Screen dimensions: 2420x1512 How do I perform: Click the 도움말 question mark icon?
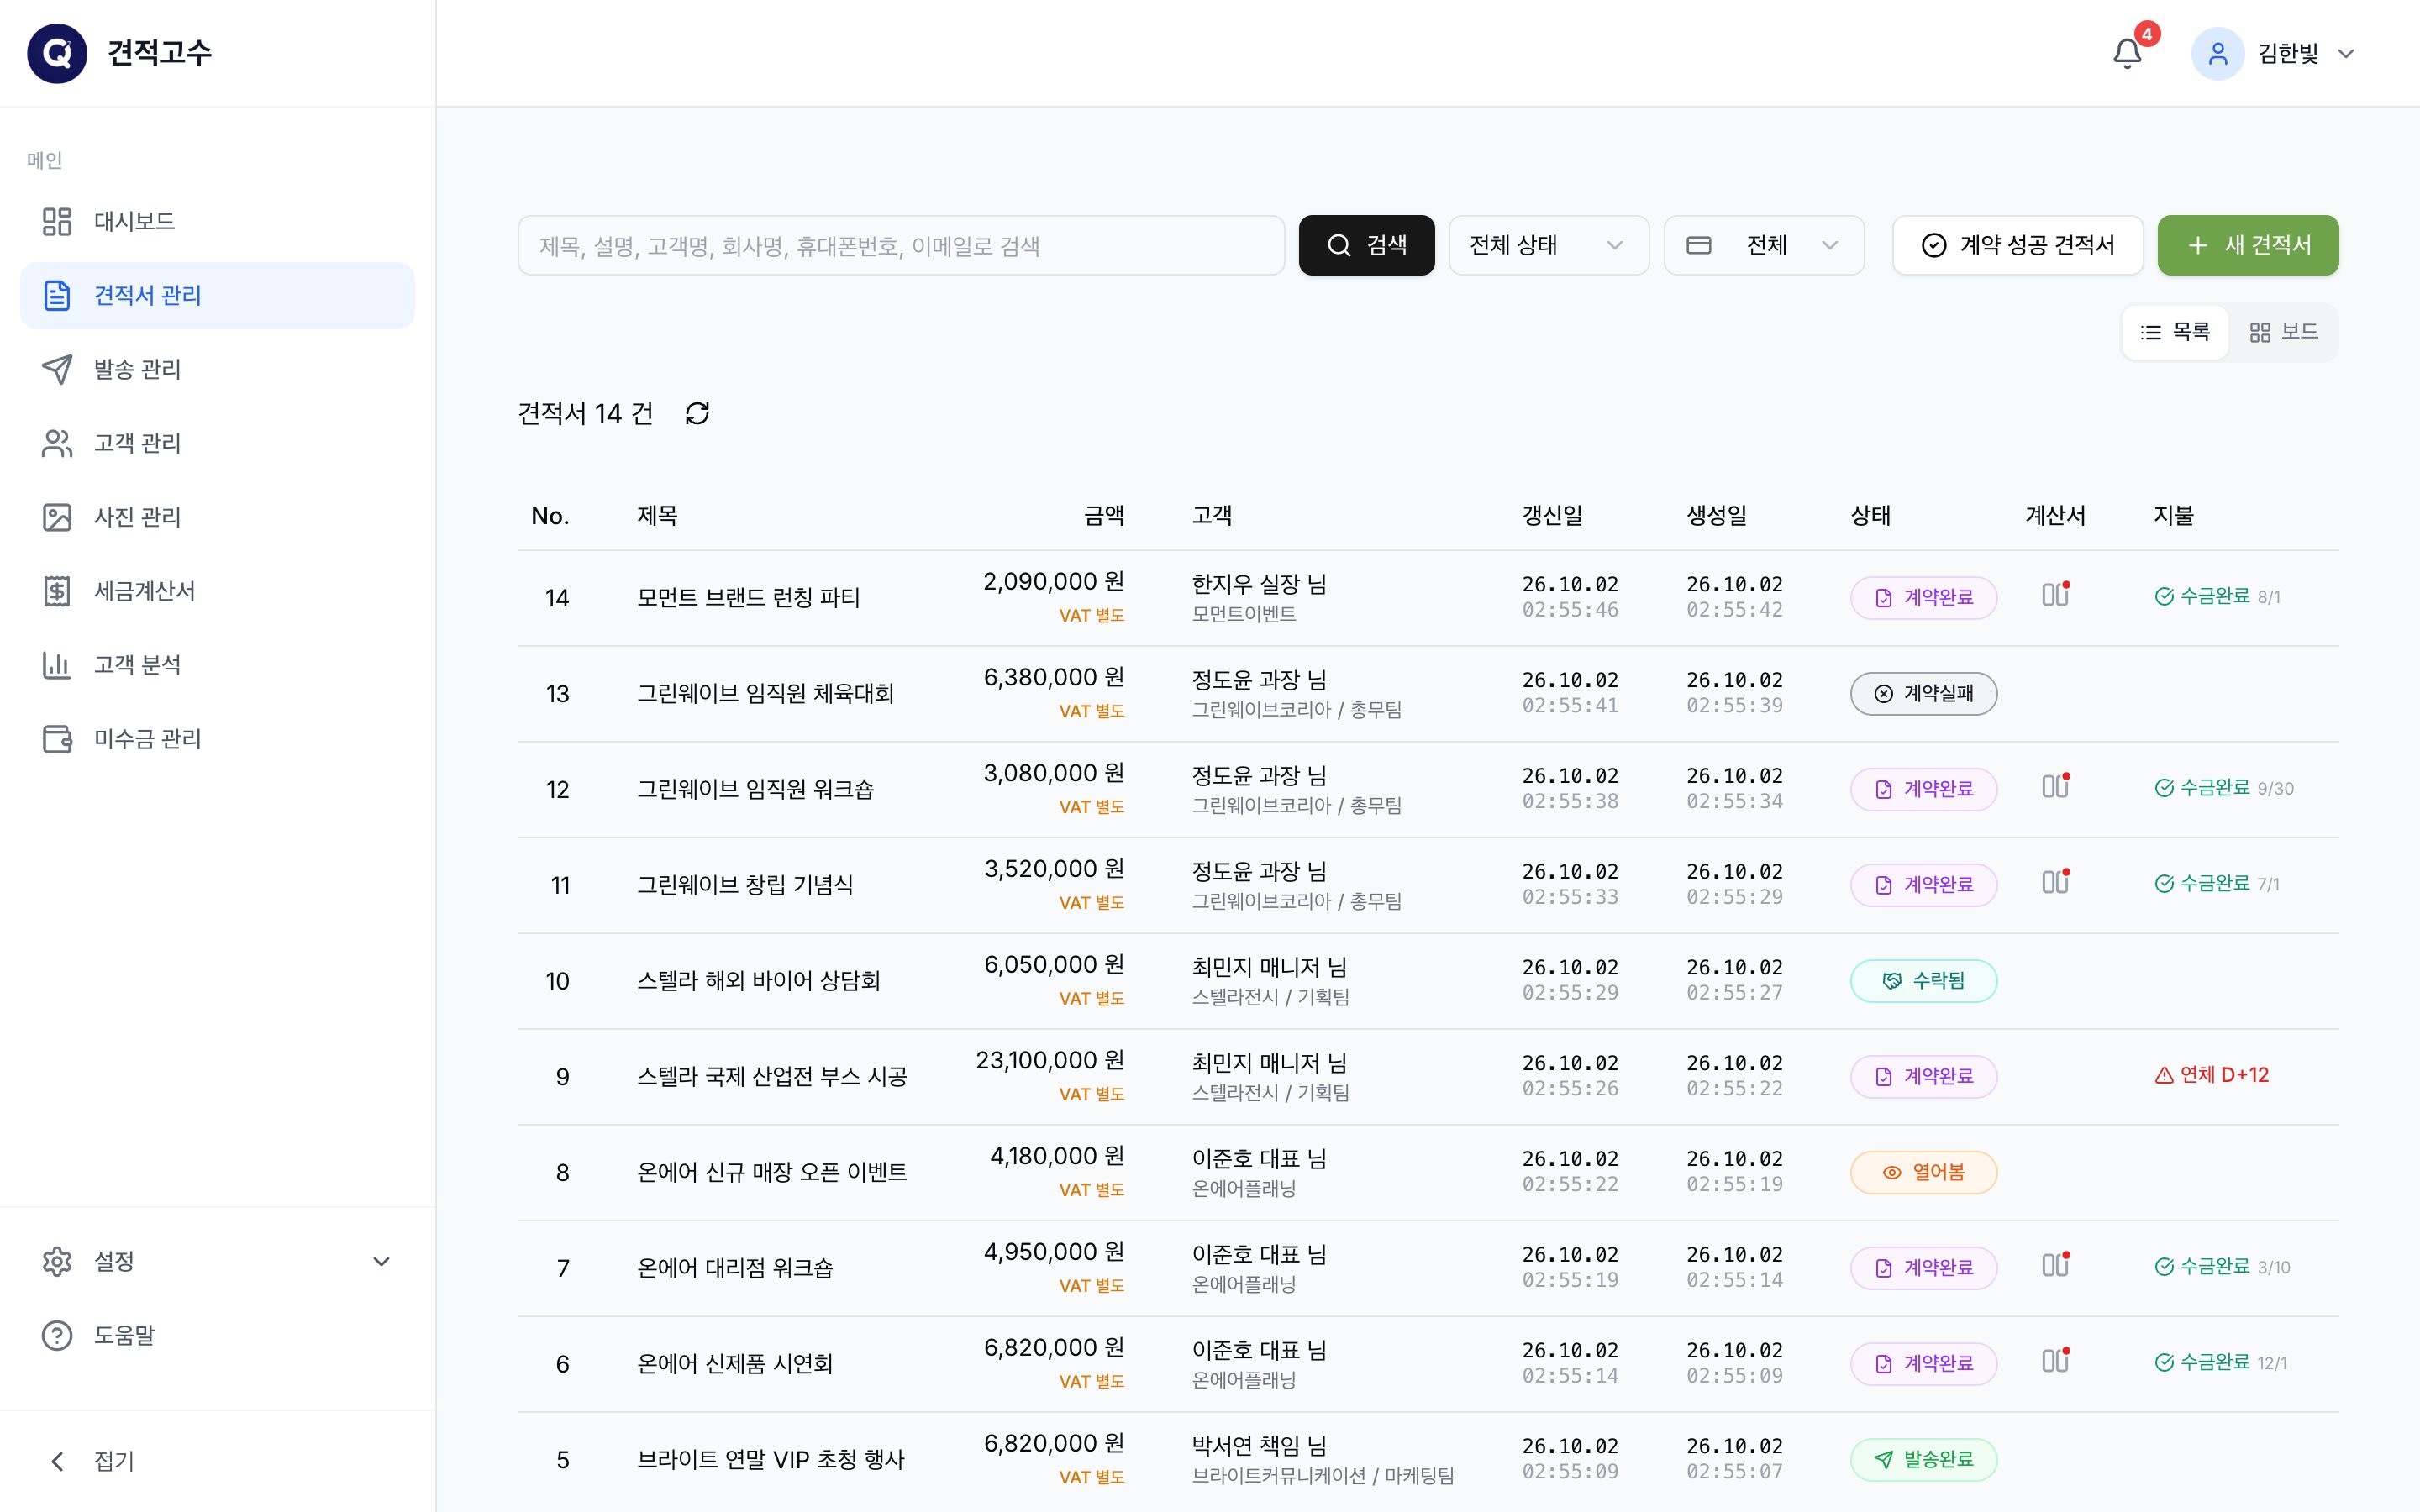[x=57, y=1335]
